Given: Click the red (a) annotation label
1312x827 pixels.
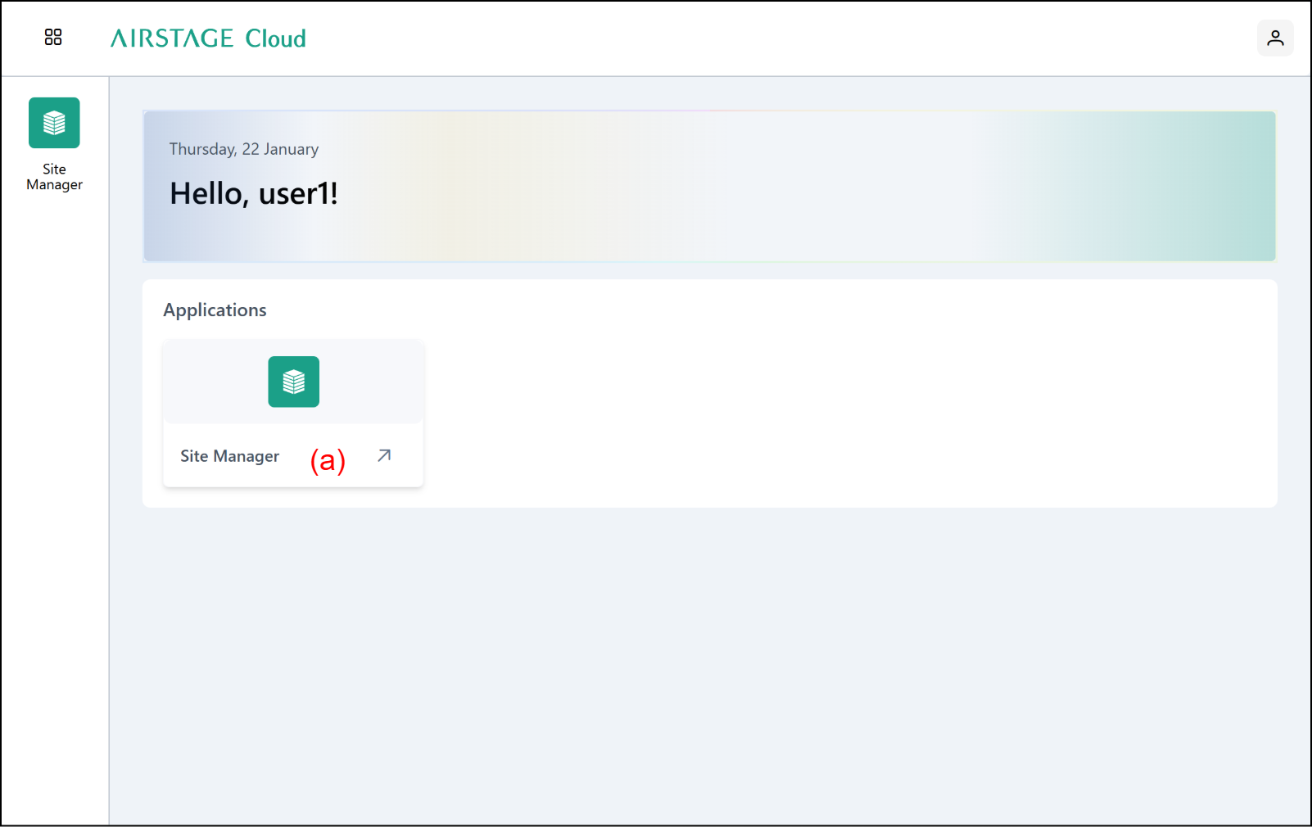Looking at the screenshot, I should [x=328, y=460].
